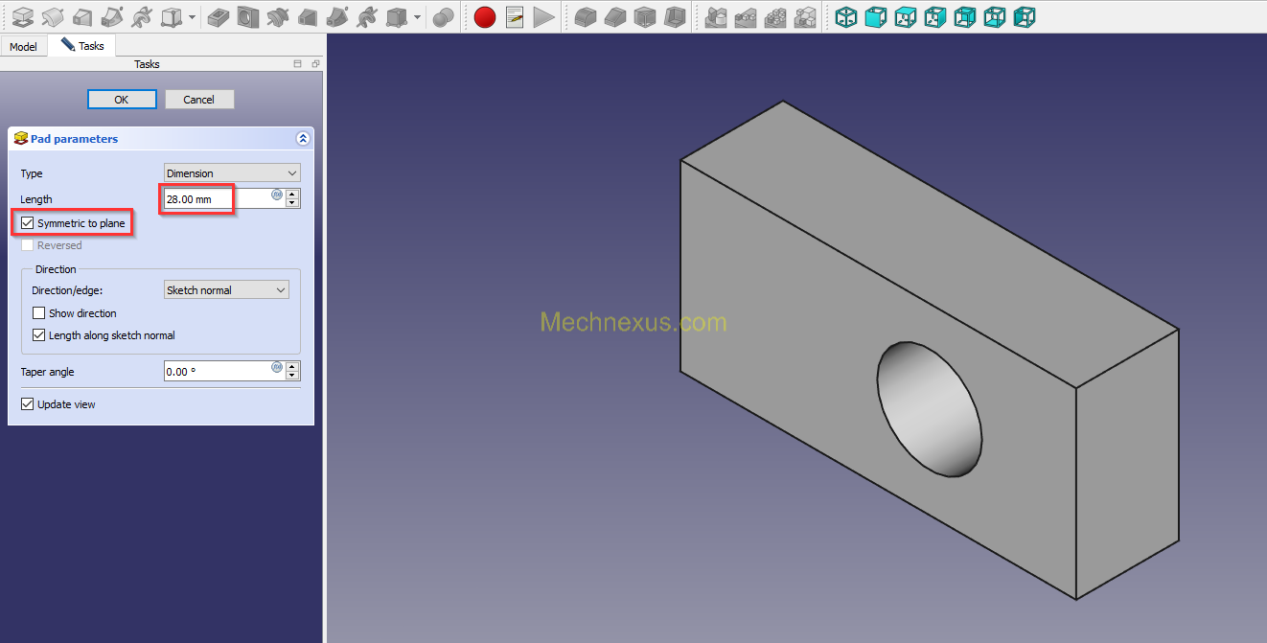Screen dimensions: 1267x643
Task: Select the Polar pattern tool icon
Action: coord(775,16)
